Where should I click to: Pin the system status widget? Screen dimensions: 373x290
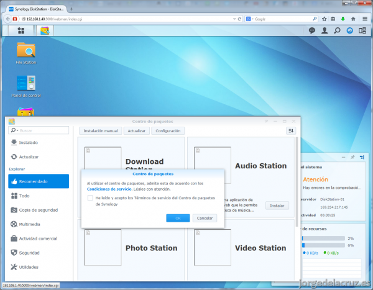click(352, 157)
